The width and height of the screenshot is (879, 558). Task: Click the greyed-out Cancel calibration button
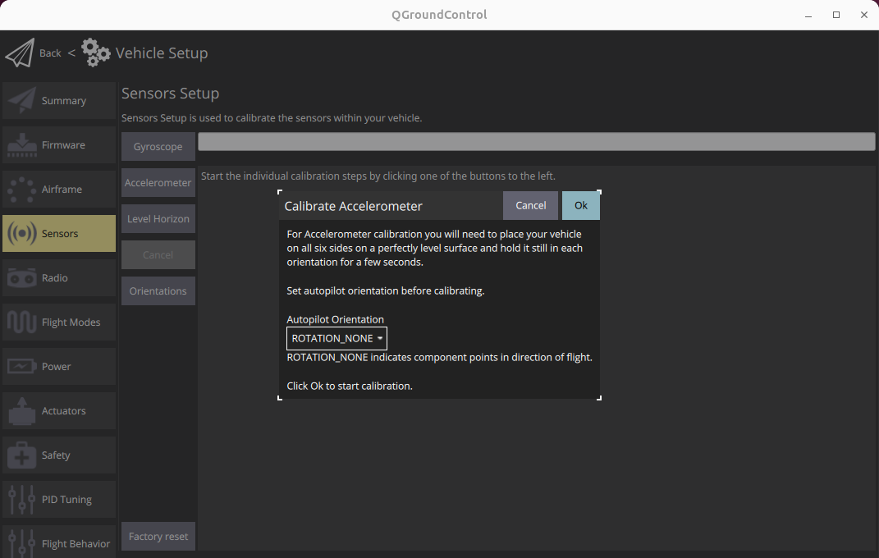click(x=158, y=255)
